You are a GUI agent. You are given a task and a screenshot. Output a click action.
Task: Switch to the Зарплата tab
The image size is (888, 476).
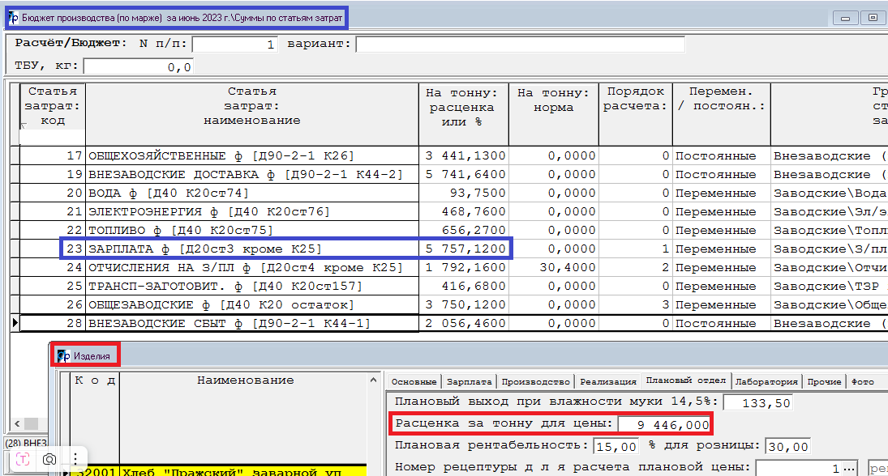click(469, 381)
